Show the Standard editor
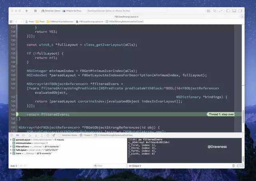The height and width of the screenshot is (181, 256). (x=208, y=11)
